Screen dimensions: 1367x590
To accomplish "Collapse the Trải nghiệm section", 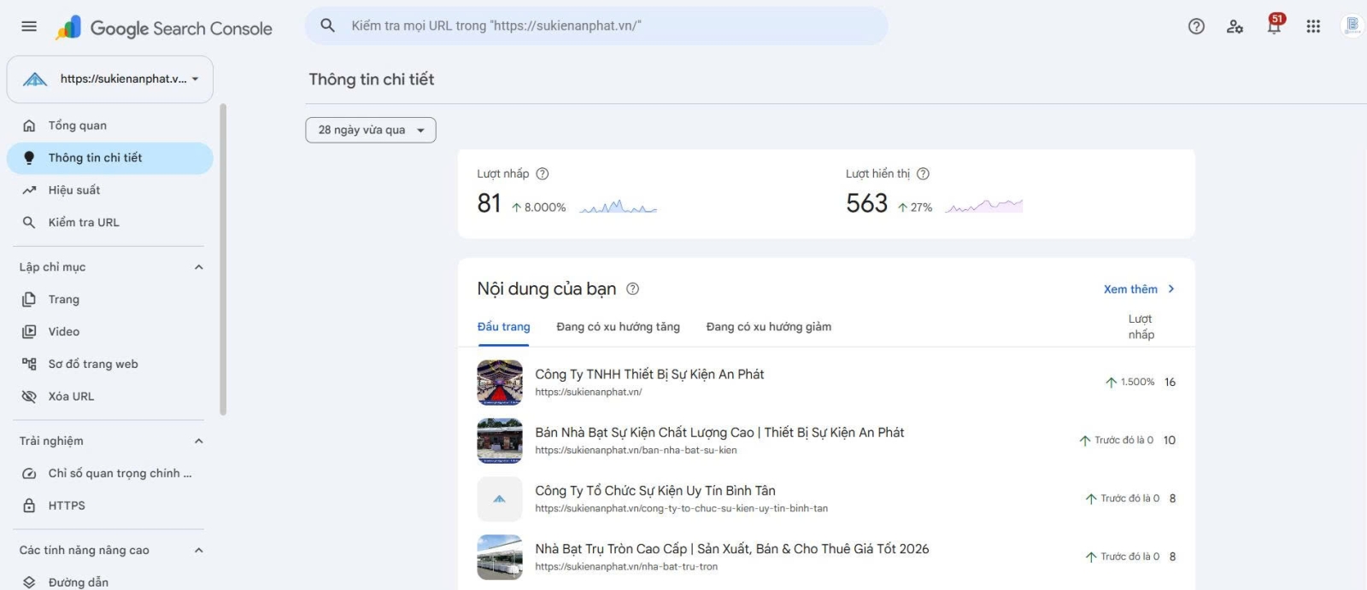I will point(198,441).
